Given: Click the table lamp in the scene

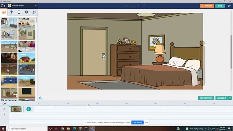Looking at the screenshot, I should (159, 53).
